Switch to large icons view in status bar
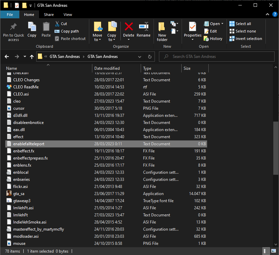The height and width of the screenshot is (255, 279). point(274,251)
